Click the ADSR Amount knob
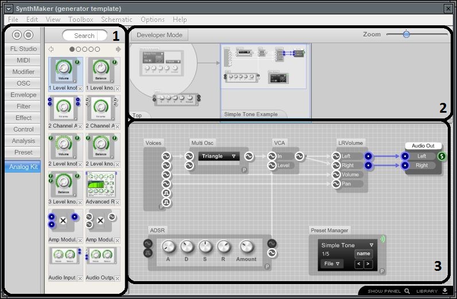 coord(246,247)
